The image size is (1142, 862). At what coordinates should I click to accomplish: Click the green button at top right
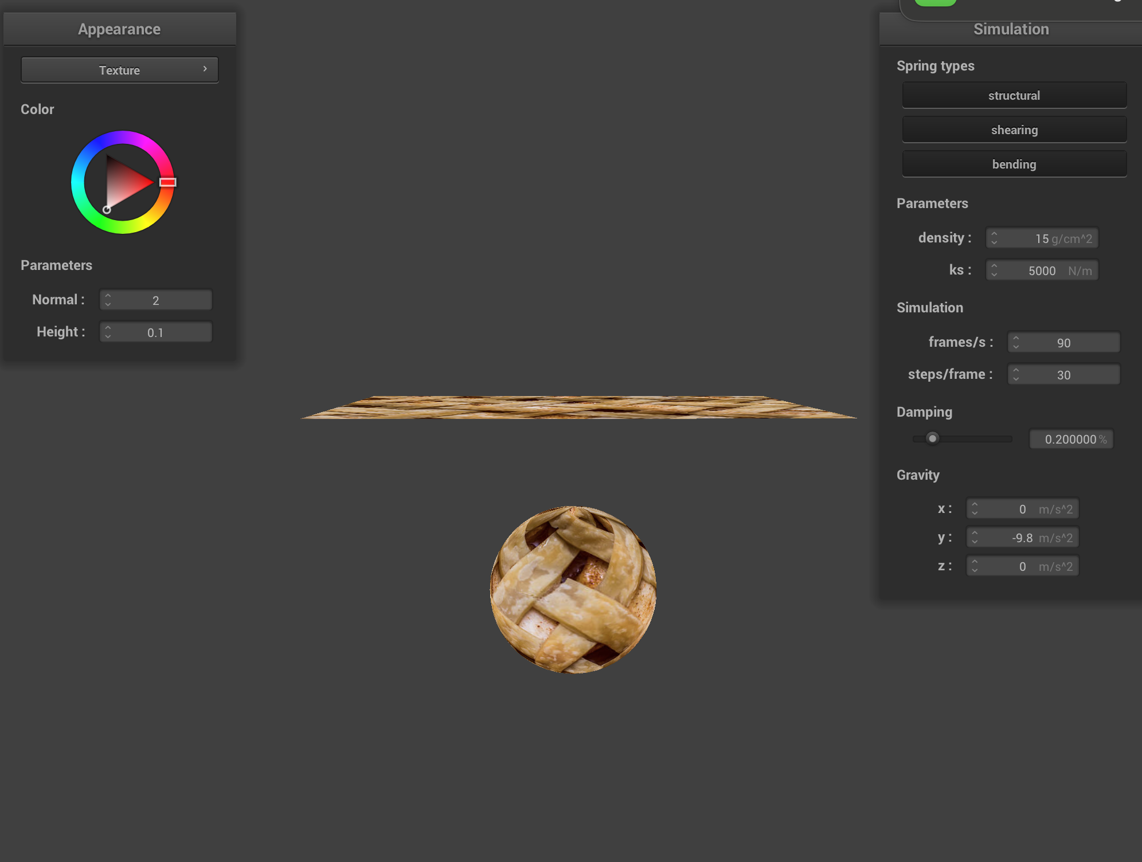click(x=936, y=3)
